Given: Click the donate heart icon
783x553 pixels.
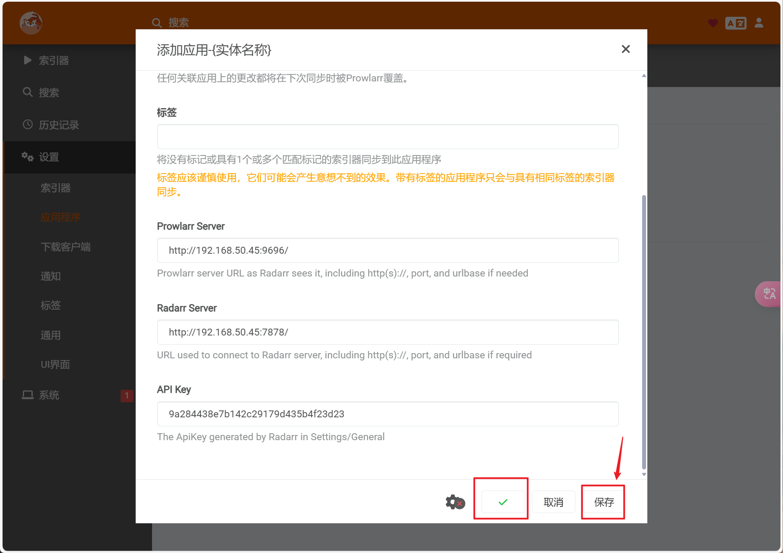Looking at the screenshot, I should tap(713, 23).
